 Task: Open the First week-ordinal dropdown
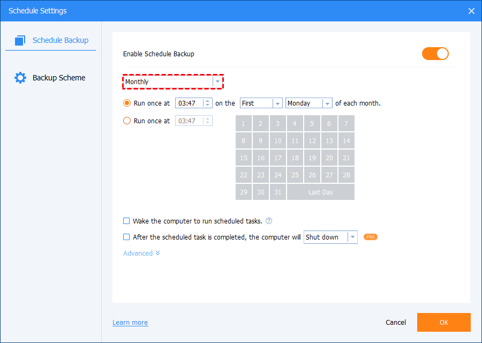[261, 103]
